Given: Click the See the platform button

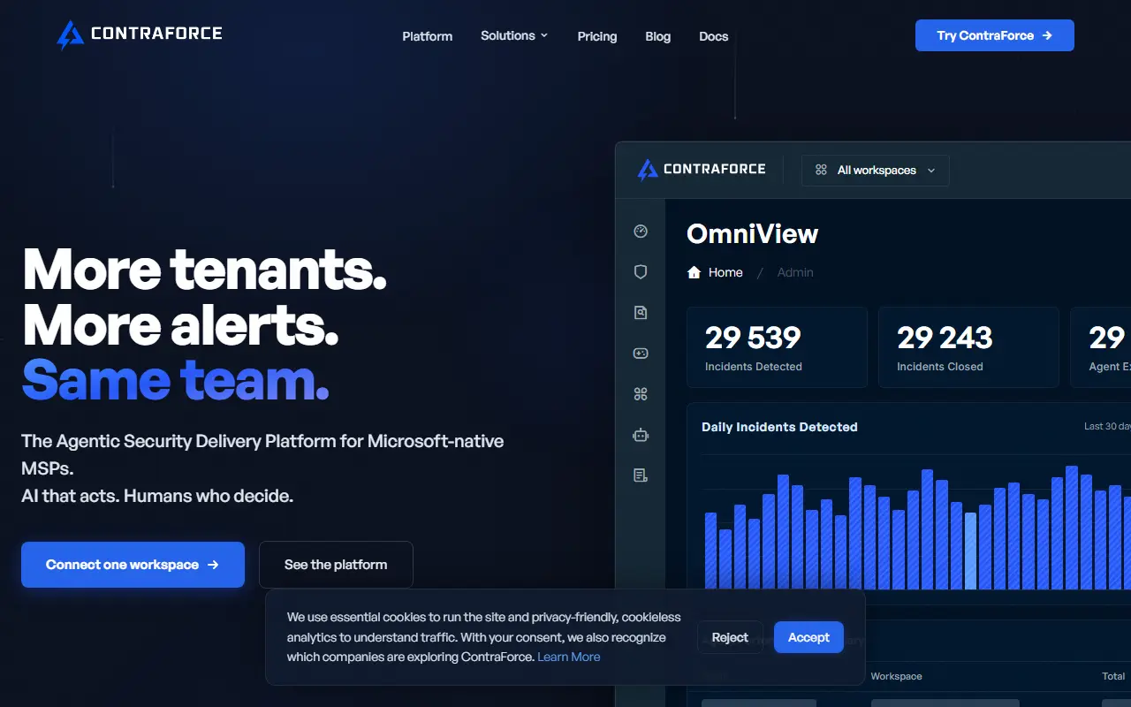Looking at the screenshot, I should (336, 565).
